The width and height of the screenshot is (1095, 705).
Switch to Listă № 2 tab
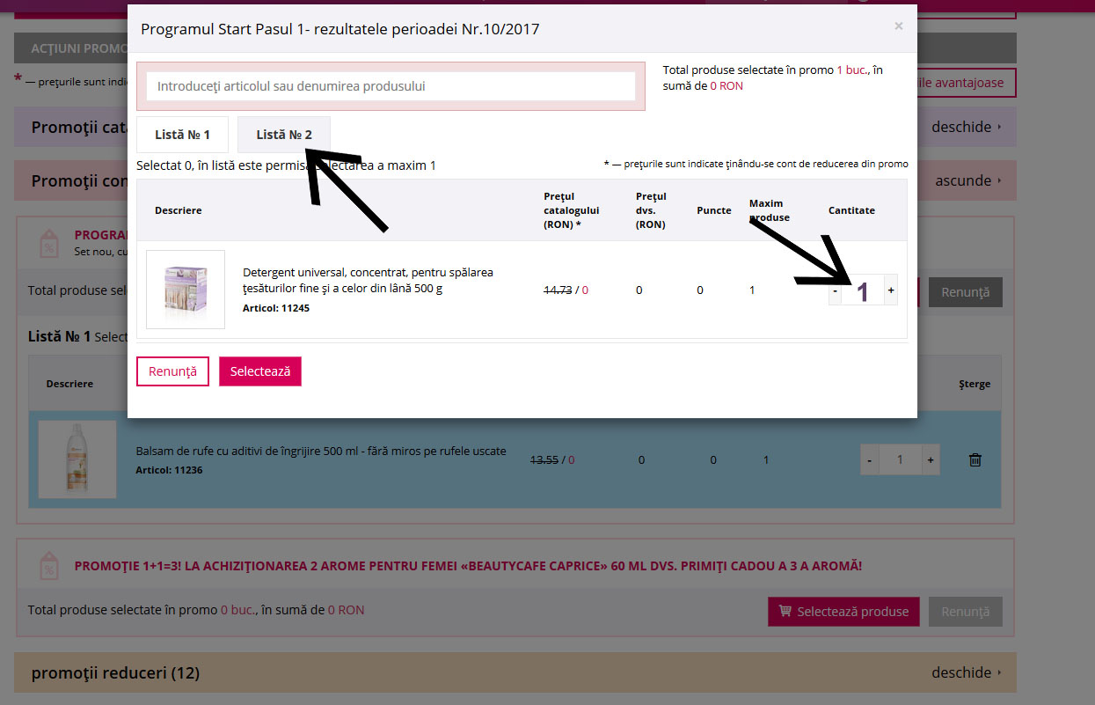point(284,135)
